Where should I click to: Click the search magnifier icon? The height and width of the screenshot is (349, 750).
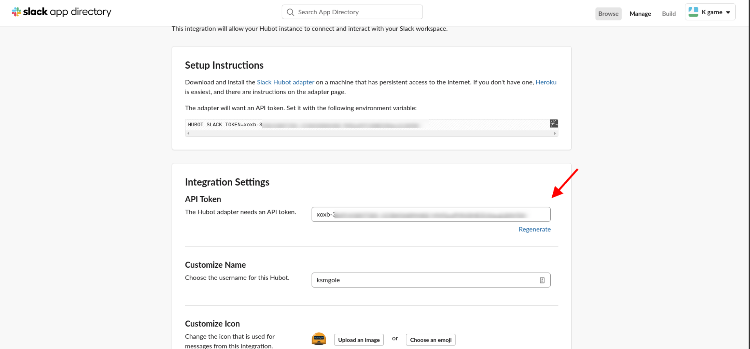click(x=290, y=12)
